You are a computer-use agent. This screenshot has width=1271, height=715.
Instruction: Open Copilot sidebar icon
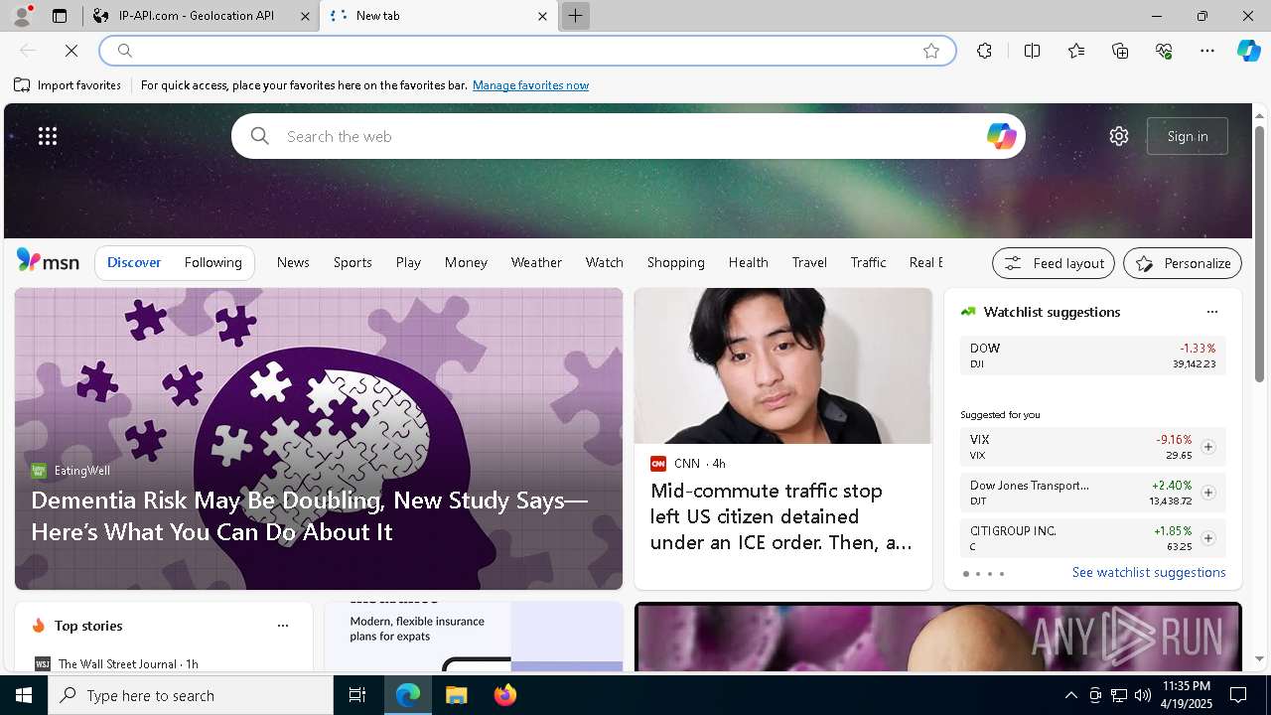1248,51
